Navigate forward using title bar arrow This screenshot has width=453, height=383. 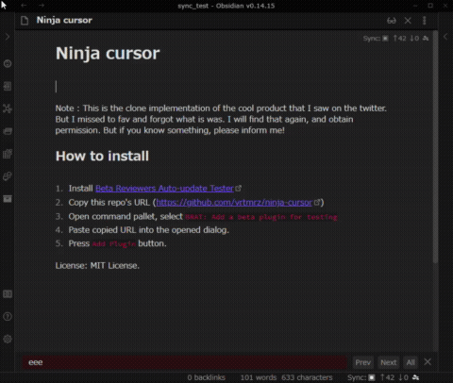42,6
